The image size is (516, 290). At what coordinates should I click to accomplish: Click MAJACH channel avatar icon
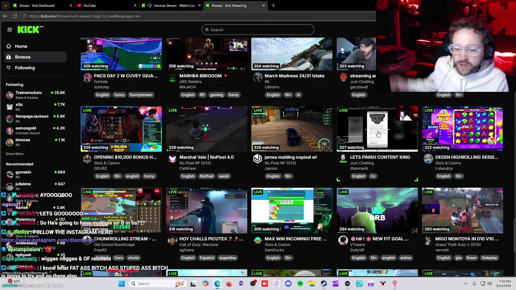pos(173,78)
